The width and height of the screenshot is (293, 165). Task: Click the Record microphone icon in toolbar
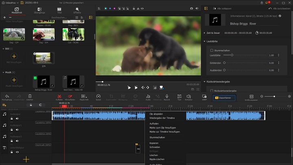(x=166, y=97)
